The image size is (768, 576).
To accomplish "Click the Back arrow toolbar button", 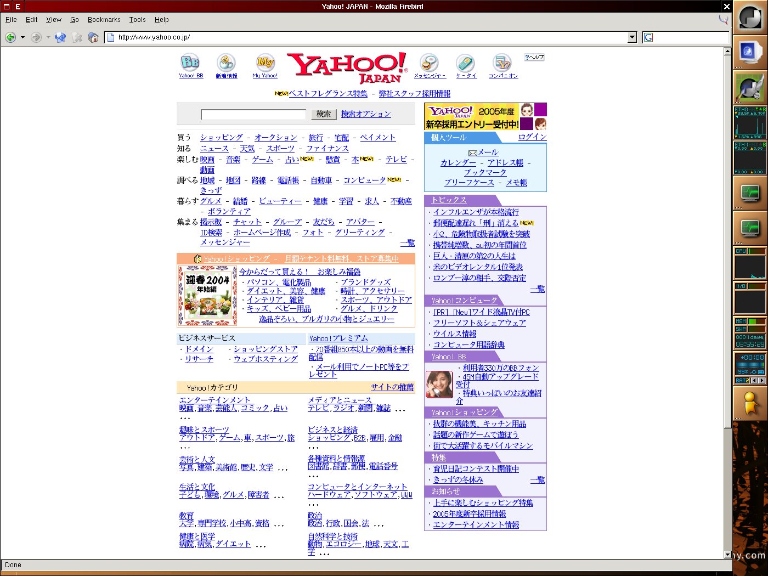I will (x=10, y=37).
